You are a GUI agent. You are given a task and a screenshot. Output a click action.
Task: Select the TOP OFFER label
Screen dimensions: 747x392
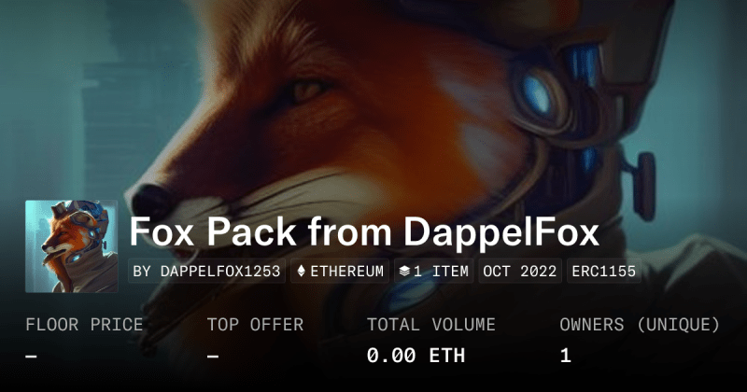pyautogui.click(x=255, y=325)
